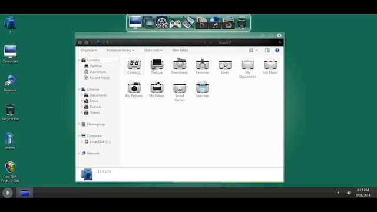This screenshot has height=212, width=377.
Task: Open the game controller icon in the dock
Action: 176,24
